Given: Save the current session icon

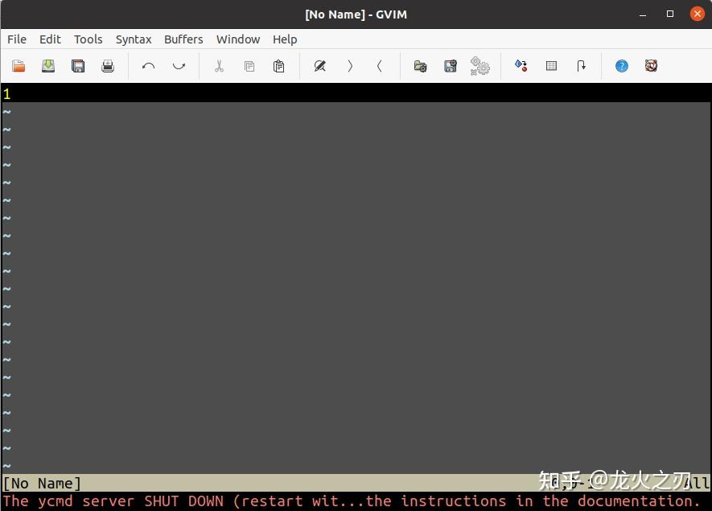Looking at the screenshot, I should pyautogui.click(x=451, y=66).
